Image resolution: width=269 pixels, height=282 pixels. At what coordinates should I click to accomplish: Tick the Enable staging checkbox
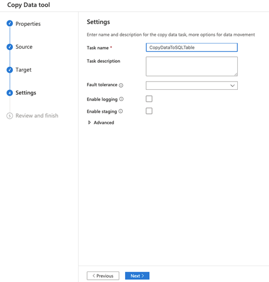pos(149,111)
